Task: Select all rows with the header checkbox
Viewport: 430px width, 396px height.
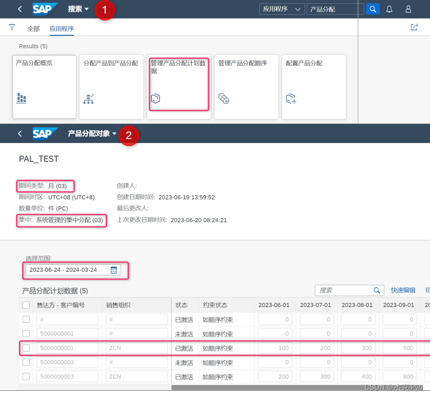Action: click(26, 305)
